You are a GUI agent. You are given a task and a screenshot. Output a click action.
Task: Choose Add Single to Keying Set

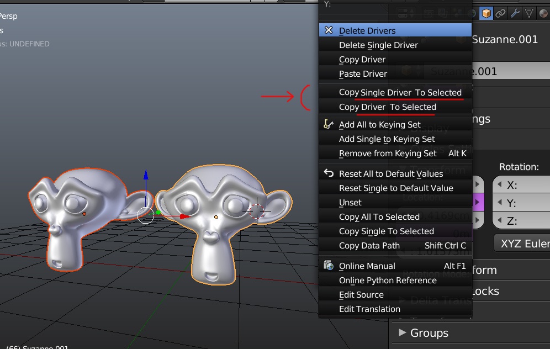point(395,139)
